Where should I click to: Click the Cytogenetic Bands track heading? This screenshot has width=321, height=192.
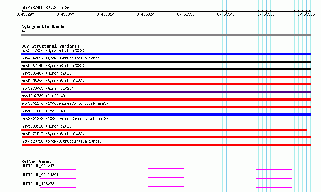[43, 27]
